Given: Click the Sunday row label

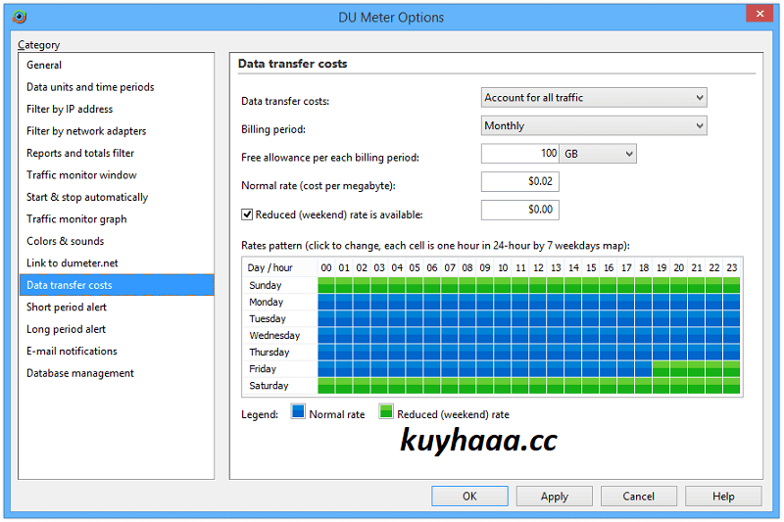Looking at the screenshot, I should point(266,285).
